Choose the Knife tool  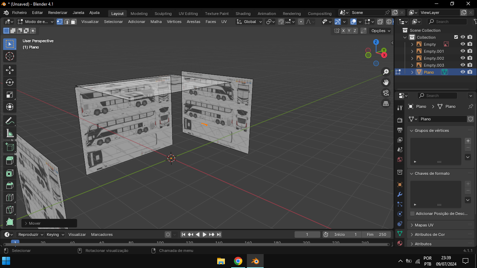pyautogui.click(x=10, y=210)
